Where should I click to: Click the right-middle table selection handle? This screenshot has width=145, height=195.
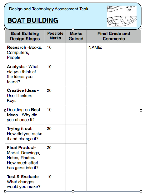[141, 110]
